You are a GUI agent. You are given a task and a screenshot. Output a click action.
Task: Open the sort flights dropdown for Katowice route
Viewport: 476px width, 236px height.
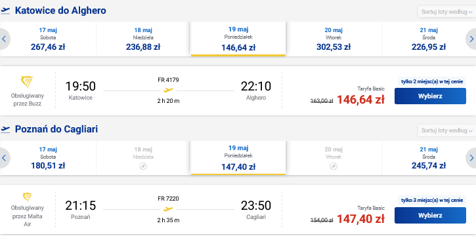point(446,12)
